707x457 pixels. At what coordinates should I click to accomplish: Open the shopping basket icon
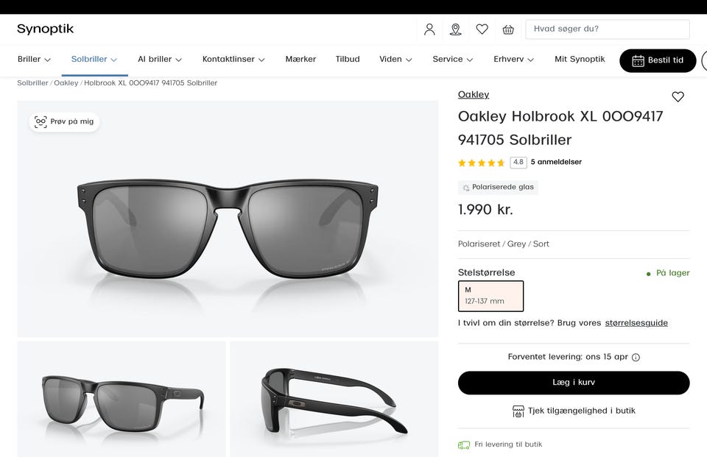pos(508,29)
